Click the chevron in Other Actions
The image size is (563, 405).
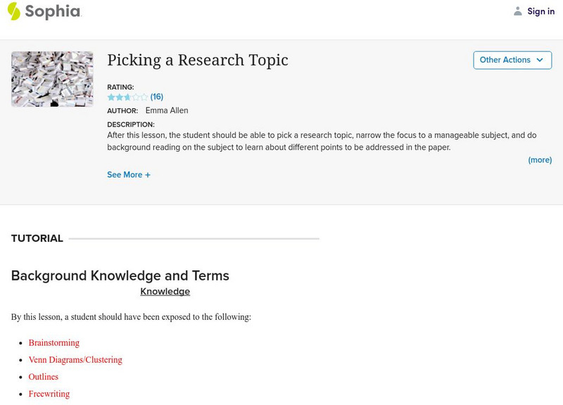(540, 60)
